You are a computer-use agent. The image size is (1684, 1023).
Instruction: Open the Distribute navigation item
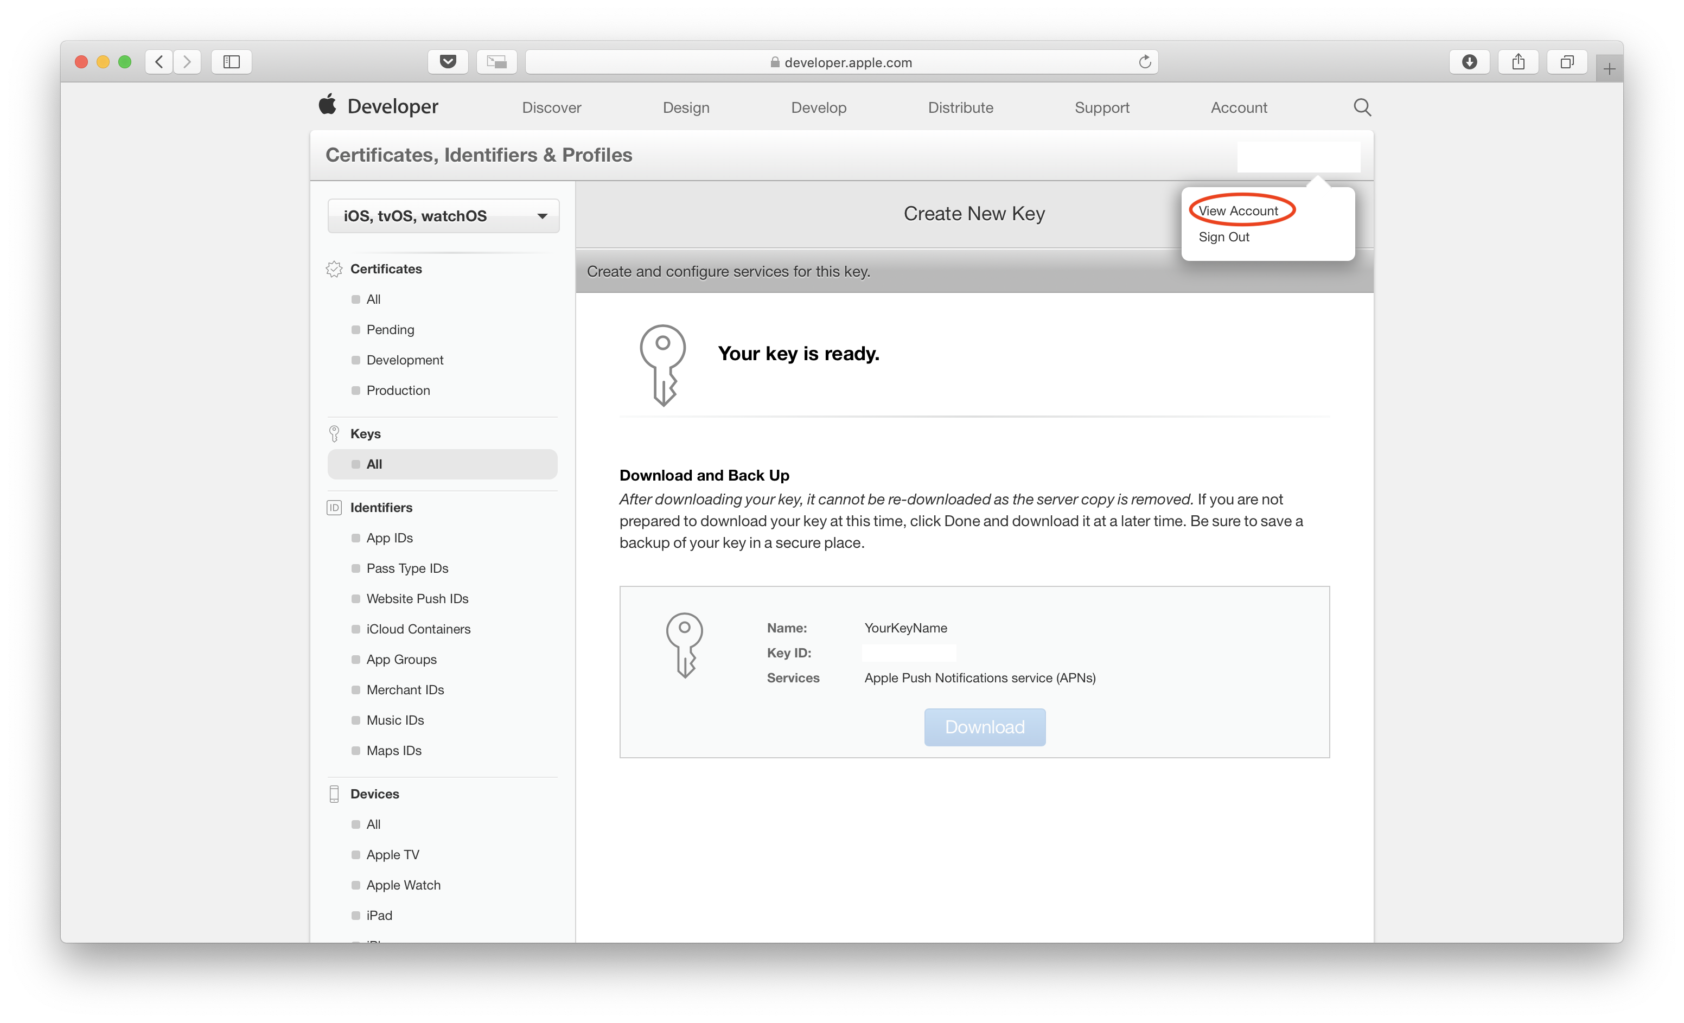coord(960,107)
